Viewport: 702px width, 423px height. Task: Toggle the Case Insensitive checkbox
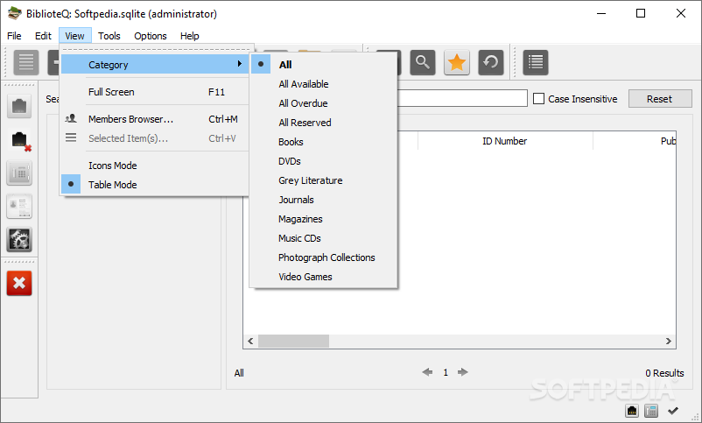[x=538, y=99]
